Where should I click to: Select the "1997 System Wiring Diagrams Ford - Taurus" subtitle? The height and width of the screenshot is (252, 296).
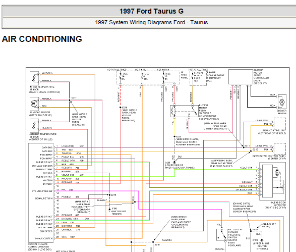click(x=151, y=22)
